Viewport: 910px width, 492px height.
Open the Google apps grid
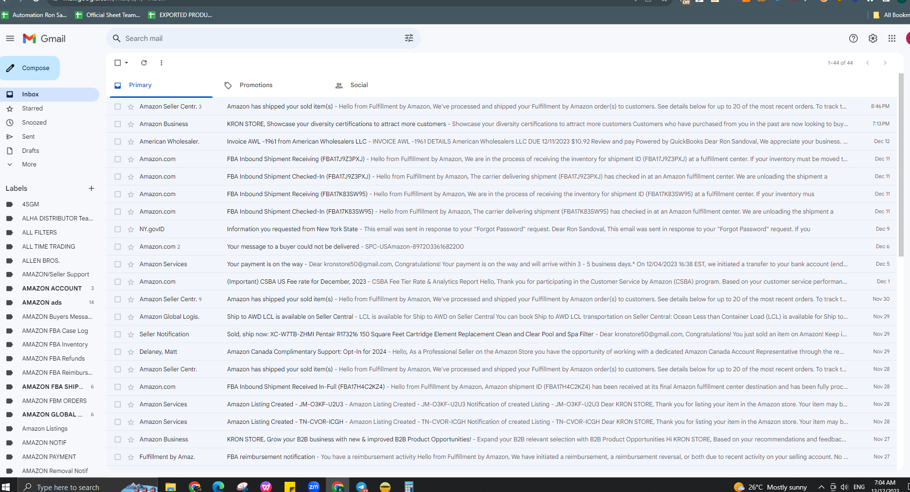click(x=892, y=38)
